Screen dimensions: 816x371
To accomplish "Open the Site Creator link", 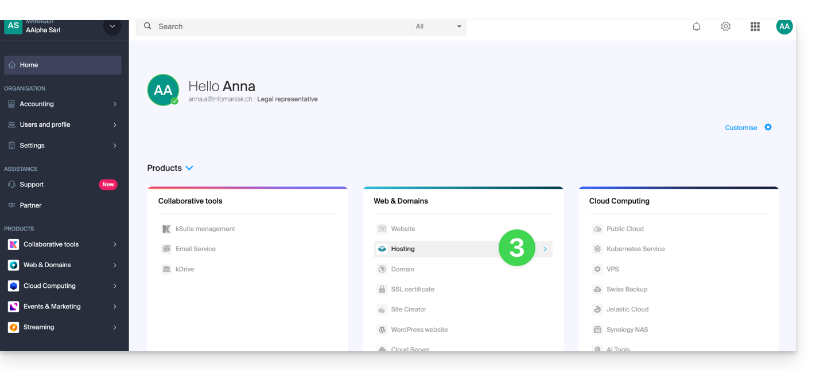I will 409,310.
